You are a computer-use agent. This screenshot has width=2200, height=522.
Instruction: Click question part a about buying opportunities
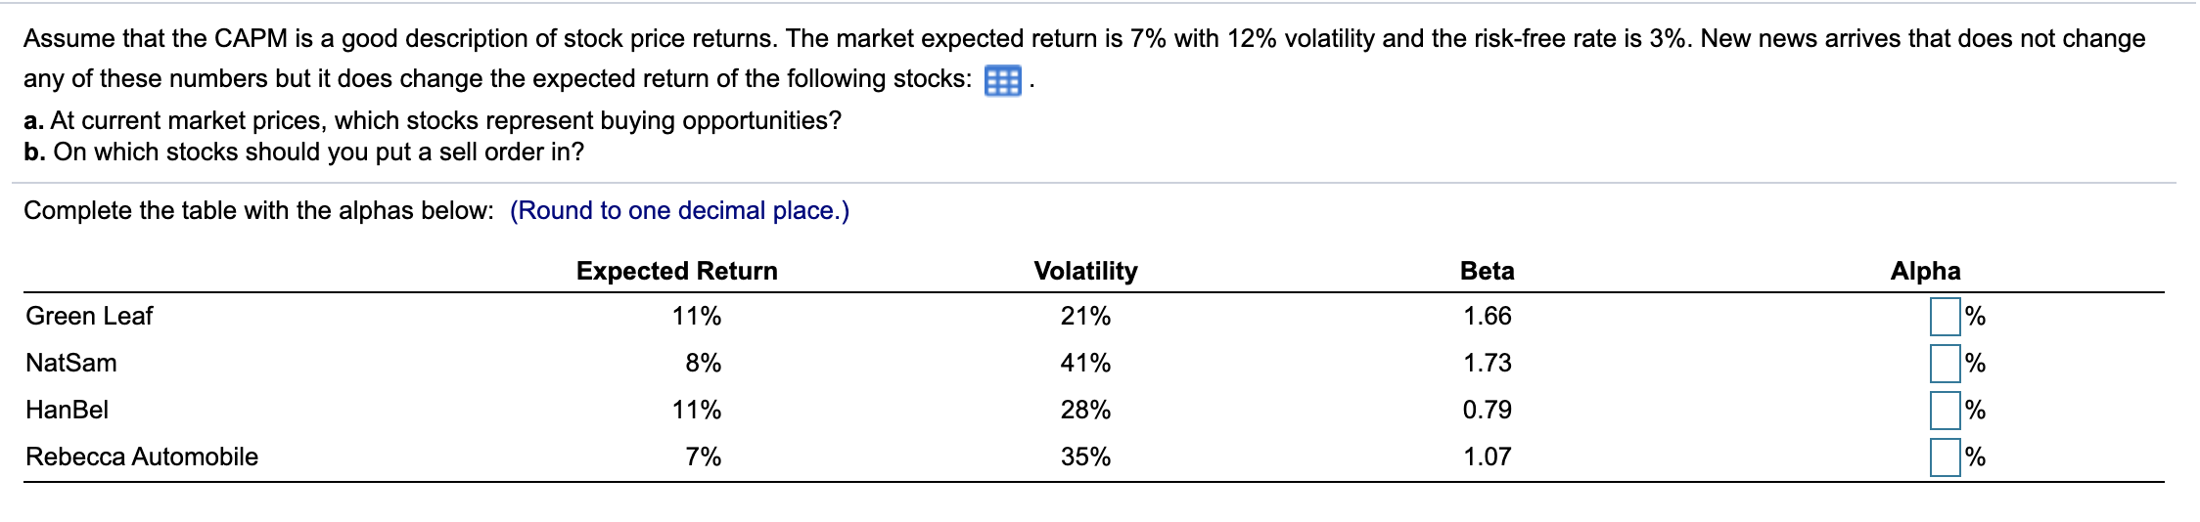433,120
